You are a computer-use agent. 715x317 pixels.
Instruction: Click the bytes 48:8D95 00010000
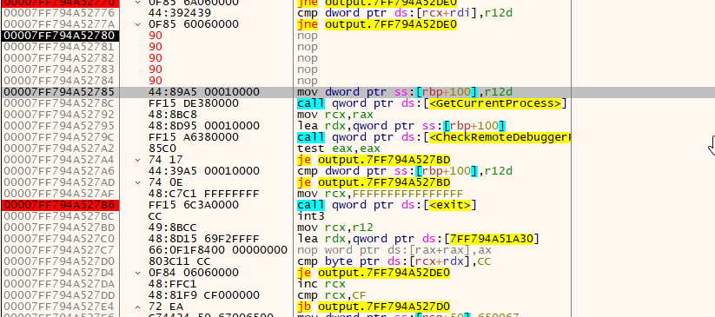204,126
